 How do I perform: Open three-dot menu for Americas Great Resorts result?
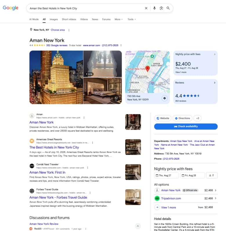92,143
